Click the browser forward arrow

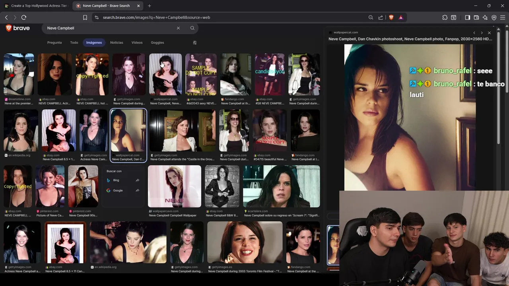pyautogui.click(x=15, y=17)
